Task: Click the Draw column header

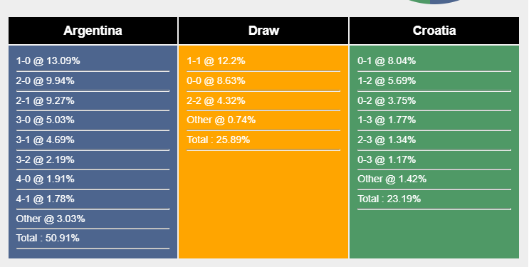Action: 263,31
